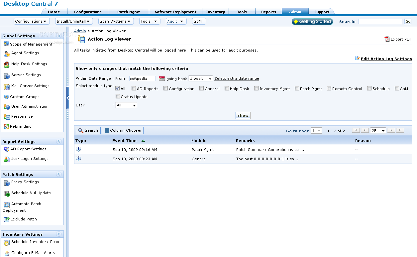Click Select extra date range link
This screenshot has width=417, height=257.
point(237,79)
